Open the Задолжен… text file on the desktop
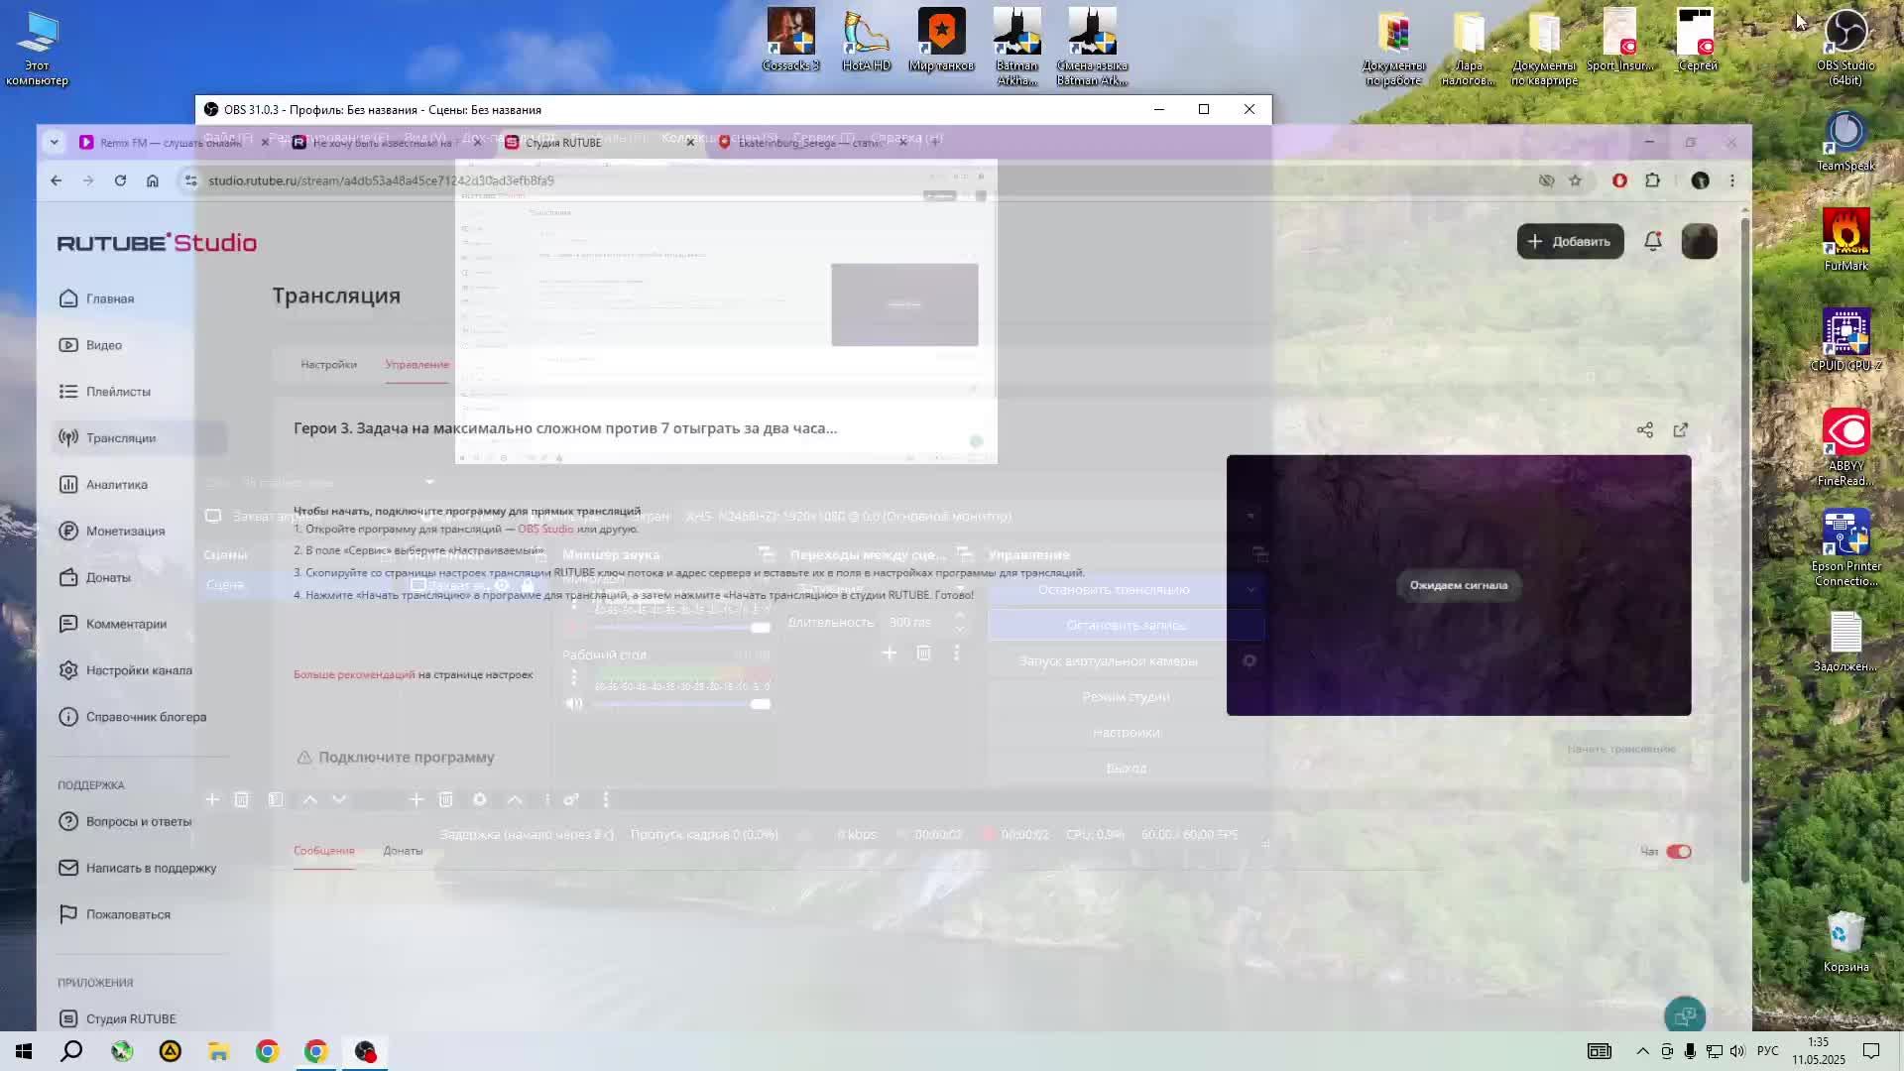 point(1845,642)
